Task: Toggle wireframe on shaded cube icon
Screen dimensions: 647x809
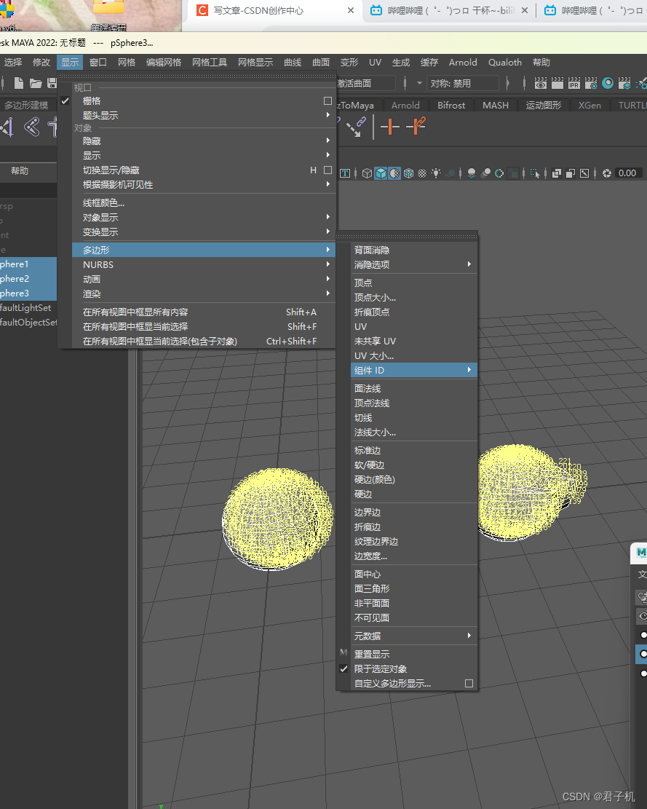Action: point(408,173)
